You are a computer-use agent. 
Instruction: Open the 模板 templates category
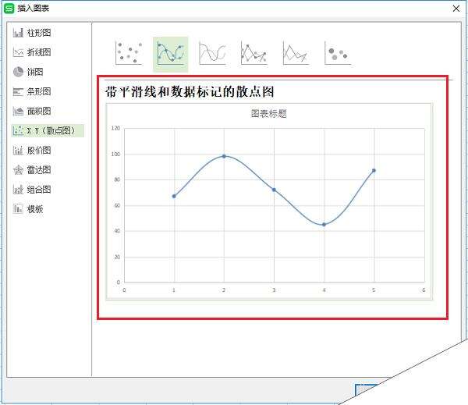coord(28,209)
